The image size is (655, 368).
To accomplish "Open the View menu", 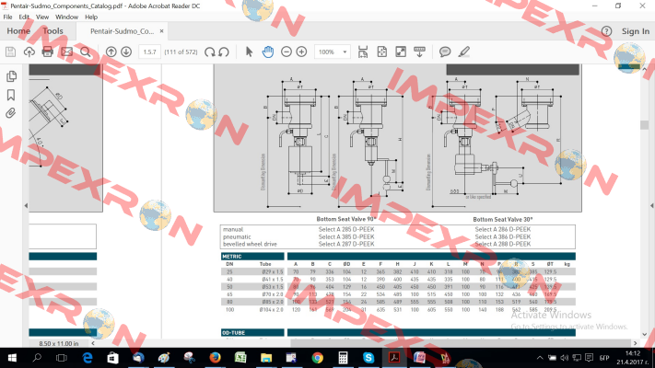I will point(42,17).
